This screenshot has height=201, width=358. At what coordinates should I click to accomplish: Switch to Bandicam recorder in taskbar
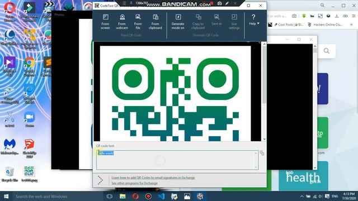148,196
